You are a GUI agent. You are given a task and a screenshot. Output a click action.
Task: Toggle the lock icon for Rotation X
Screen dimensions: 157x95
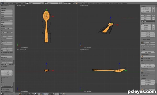tap(153, 16)
